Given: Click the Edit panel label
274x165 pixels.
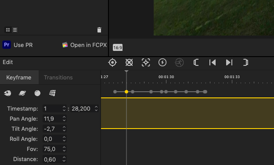Looking at the screenshot, I should coord(8,62).
